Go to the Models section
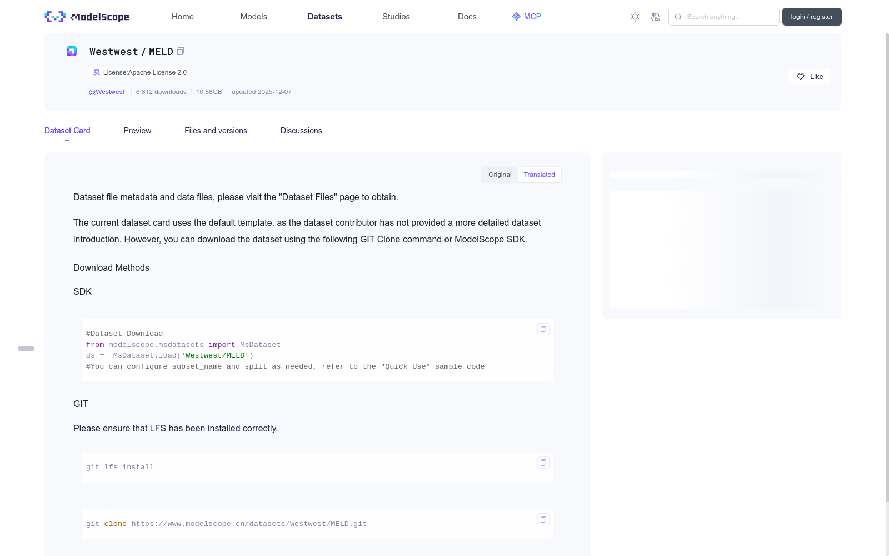 [x=254, y=17]
